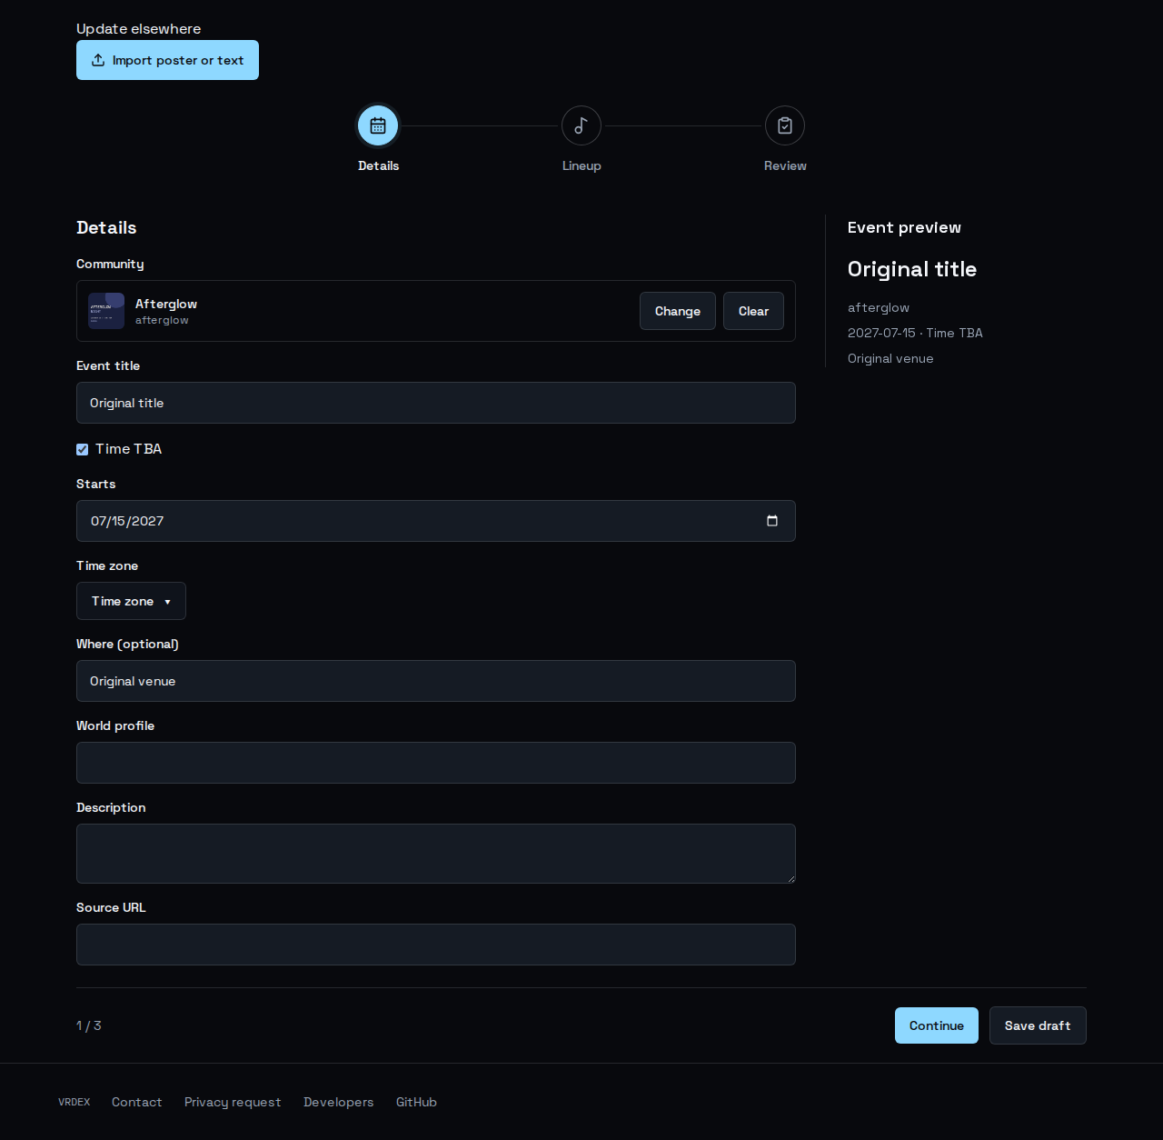Click the Details calendar step icon

pyautogui.click(x=378, y=125)
